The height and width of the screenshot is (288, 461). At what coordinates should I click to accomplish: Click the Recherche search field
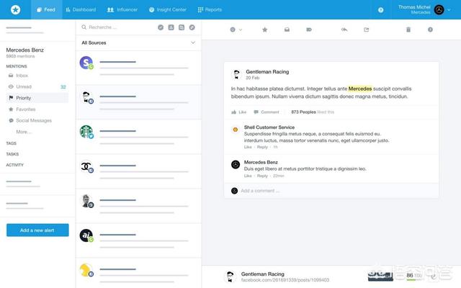pyautogui.click(x=117, y=27)
